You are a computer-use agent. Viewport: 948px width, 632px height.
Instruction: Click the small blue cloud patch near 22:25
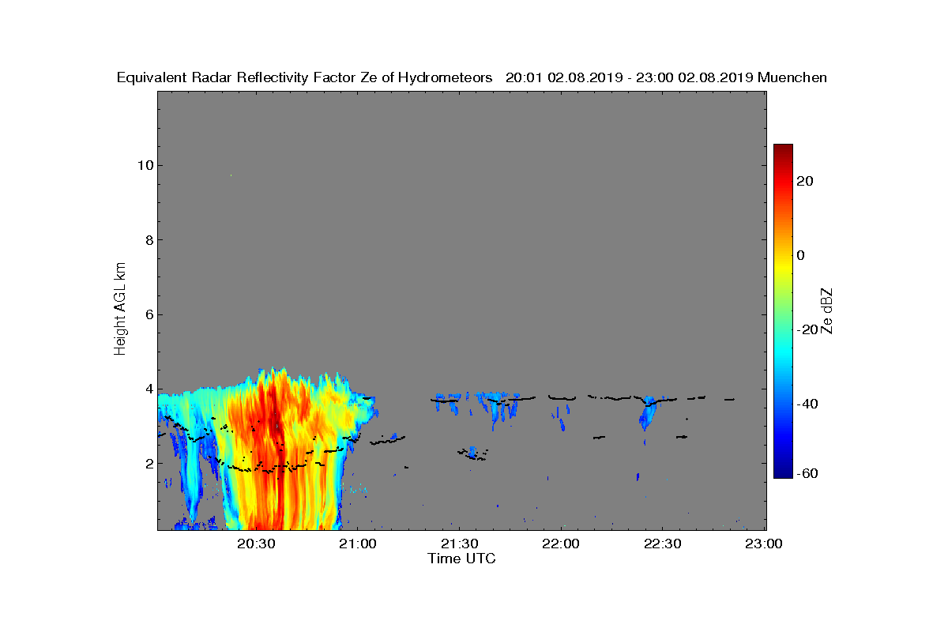pyautogui.click(x=649, y=412)
